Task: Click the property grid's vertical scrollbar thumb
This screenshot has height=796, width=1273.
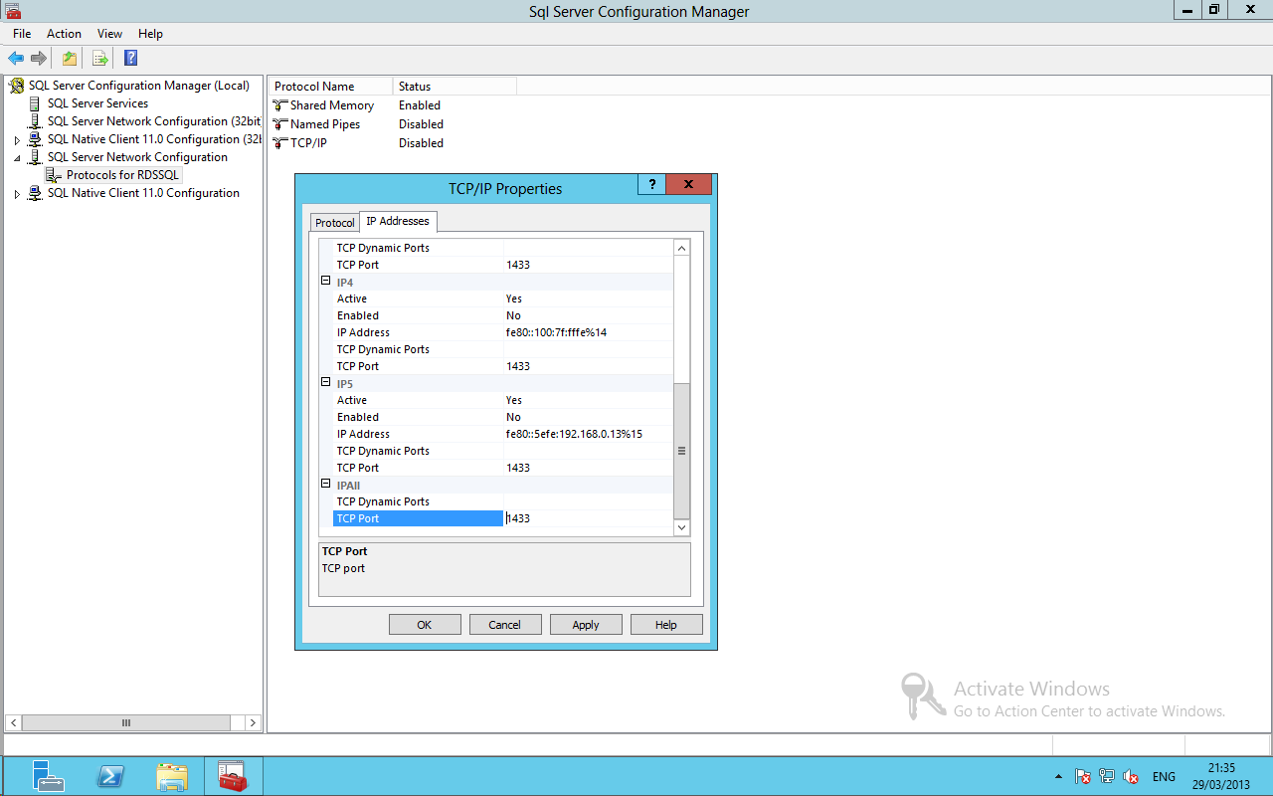Action: (x=682, y=451)
